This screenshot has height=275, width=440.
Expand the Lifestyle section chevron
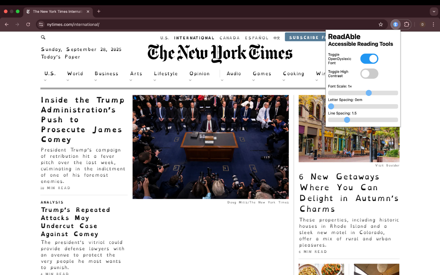[x=155, y=80]
